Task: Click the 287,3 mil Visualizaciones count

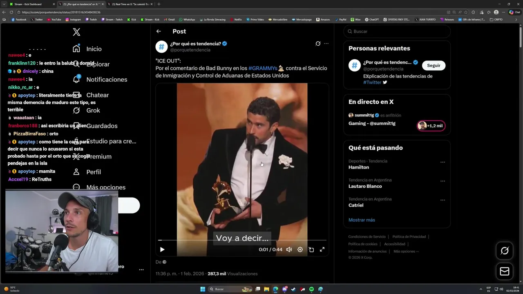Action: pos(232,274)
